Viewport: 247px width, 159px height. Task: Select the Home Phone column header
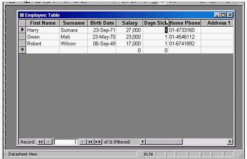[185, 23]
